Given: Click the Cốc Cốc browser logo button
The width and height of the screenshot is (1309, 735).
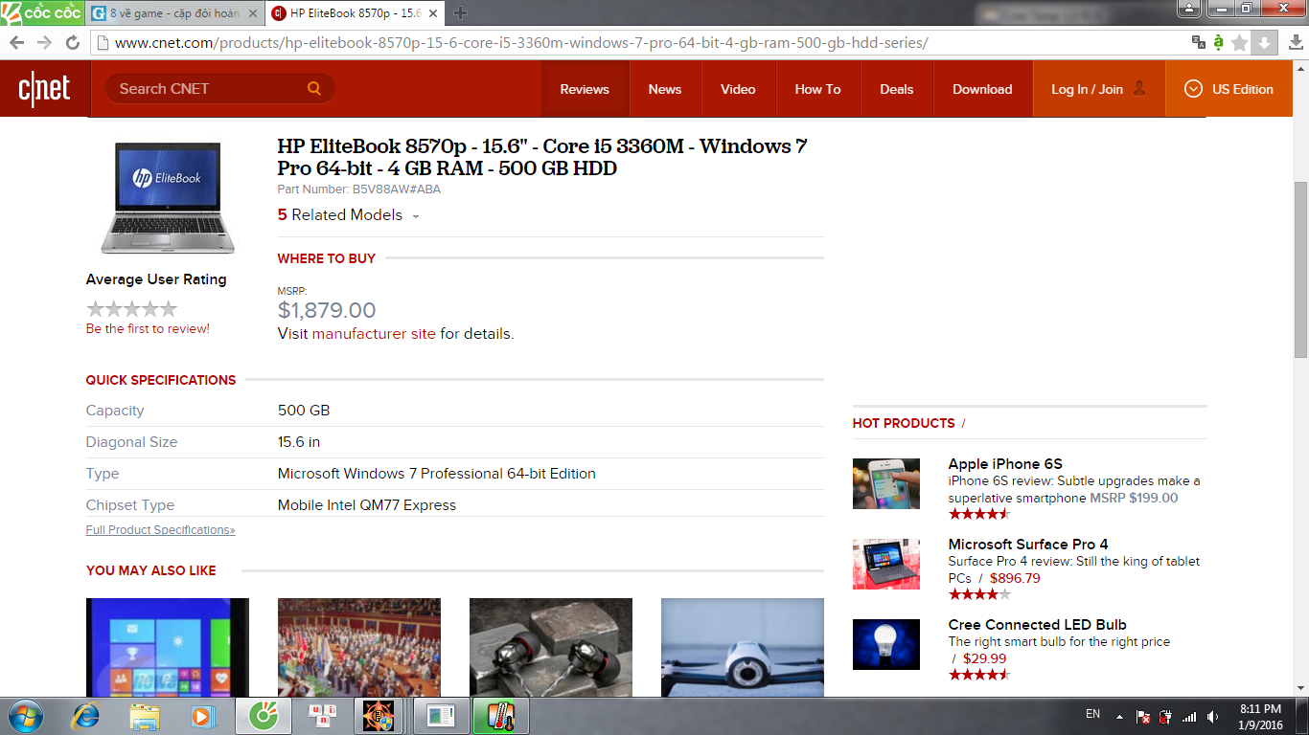Looking at the screenshot, I should [x=42, y=13].
